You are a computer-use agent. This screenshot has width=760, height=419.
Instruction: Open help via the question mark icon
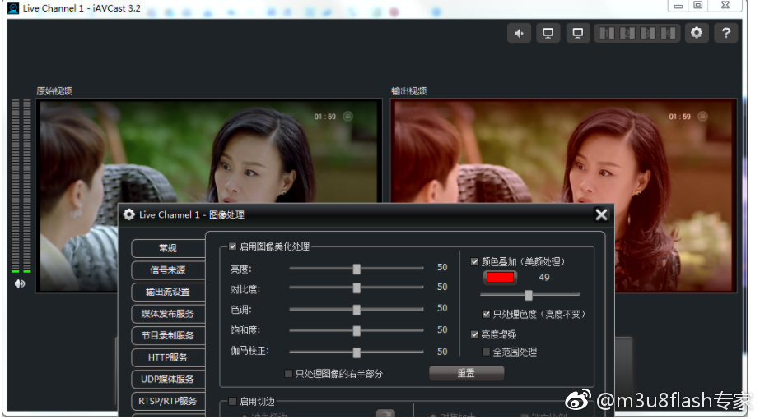pyautogui.click(x=725, y=33)
